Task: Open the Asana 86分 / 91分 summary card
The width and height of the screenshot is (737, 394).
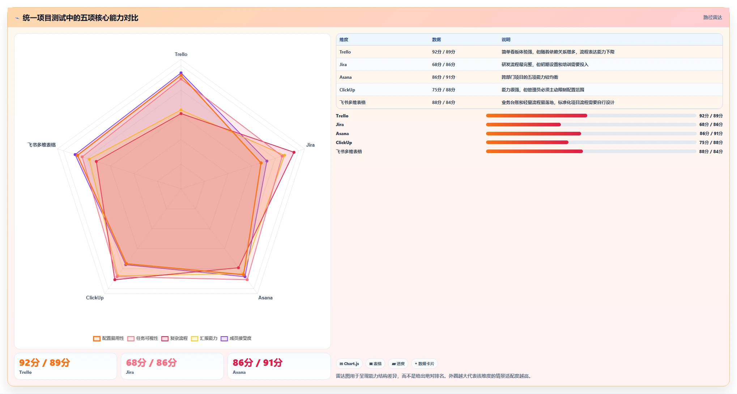Action: point(279,366)
